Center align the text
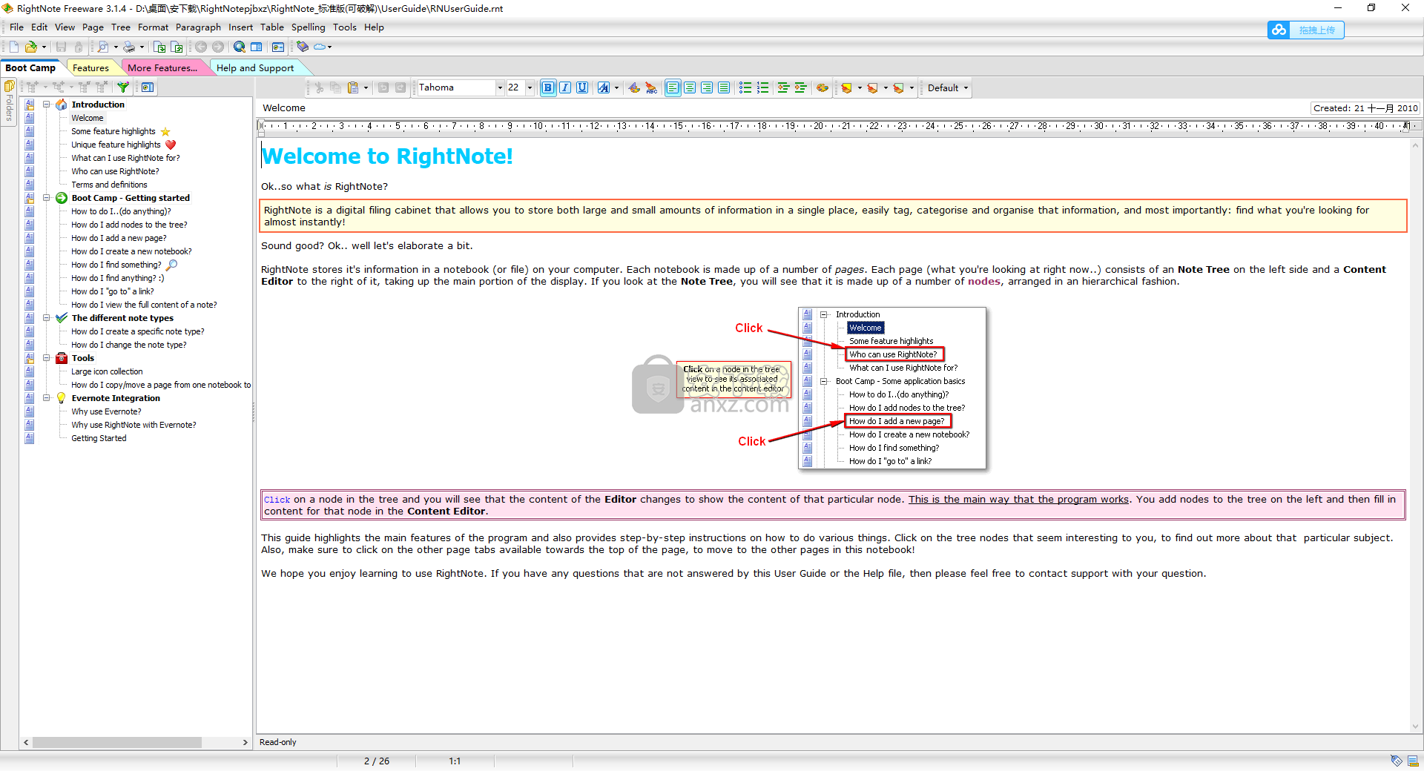The image size is (1424, 771). click(690, 87)
